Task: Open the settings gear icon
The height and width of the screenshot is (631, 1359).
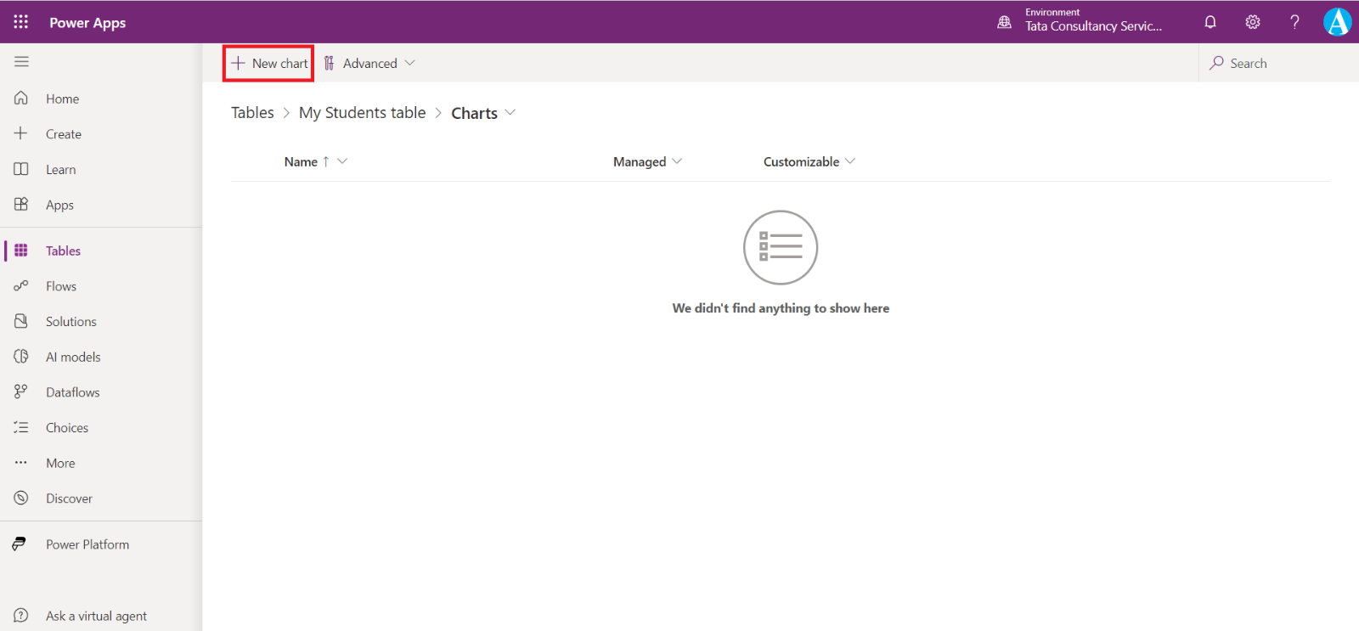Action: point(1253,22)
